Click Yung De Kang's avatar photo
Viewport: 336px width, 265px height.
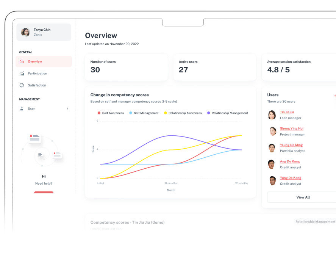click(x=272, y=181)
